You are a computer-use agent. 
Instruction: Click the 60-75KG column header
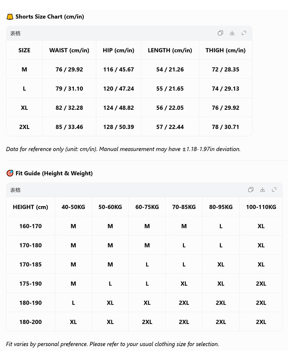point(147,207)
